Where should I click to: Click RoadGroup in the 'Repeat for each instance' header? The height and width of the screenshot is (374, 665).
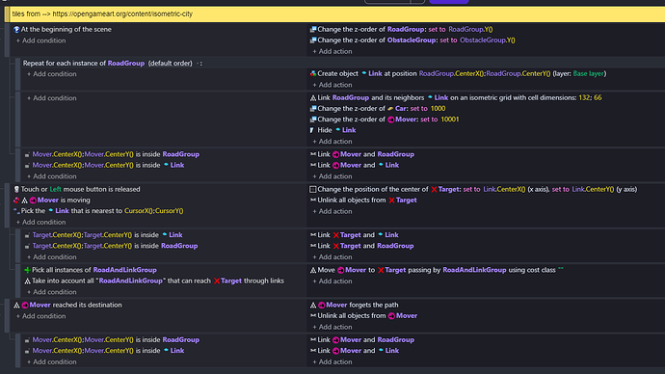coord(126,64)
